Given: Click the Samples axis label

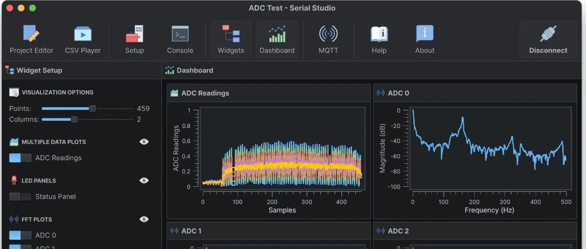Looking at the screenshot, I should [282, 210].
